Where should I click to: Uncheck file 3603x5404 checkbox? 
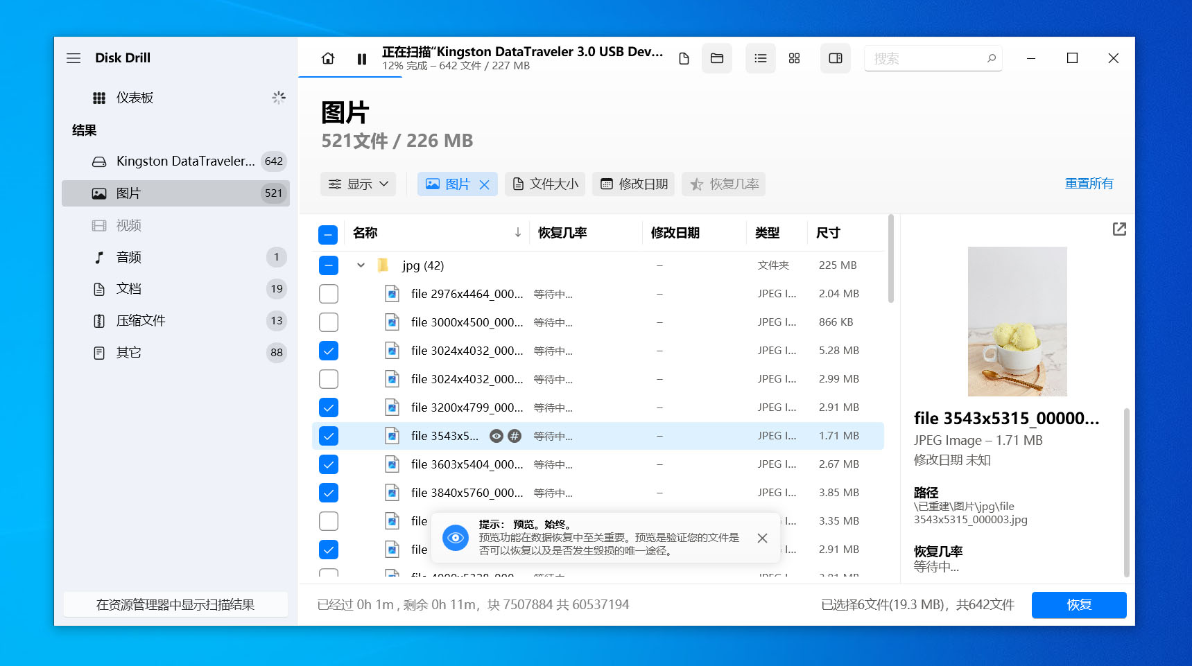[328, 464]
